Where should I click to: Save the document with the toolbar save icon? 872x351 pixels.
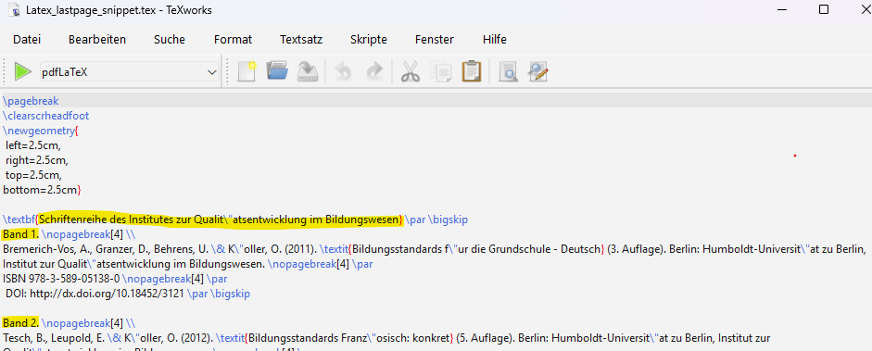pyautogui.click(x=307, y=71)
